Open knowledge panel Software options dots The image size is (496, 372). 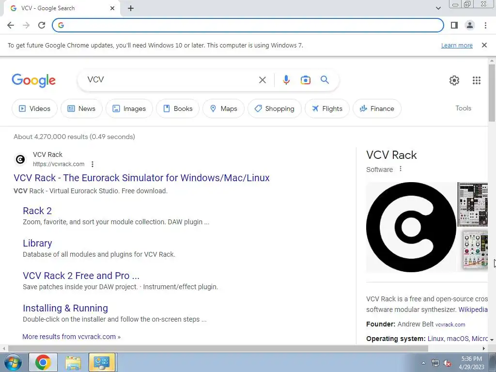[x=401, y=169]
